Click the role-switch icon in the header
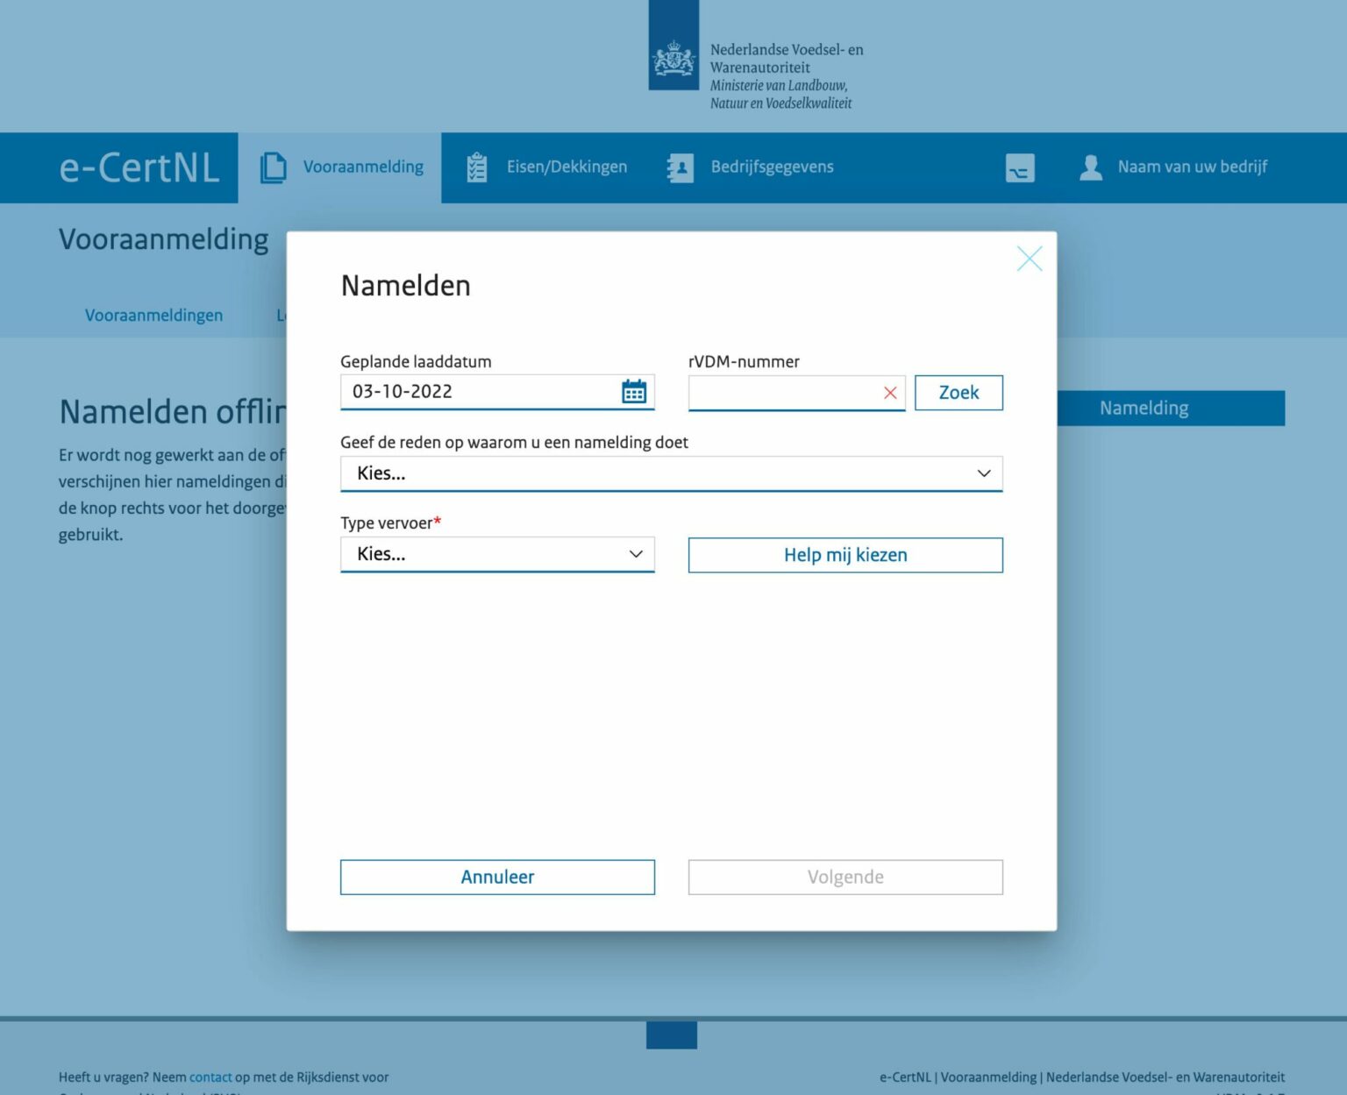1347x1095 pixels. [x=1019, y=167]
